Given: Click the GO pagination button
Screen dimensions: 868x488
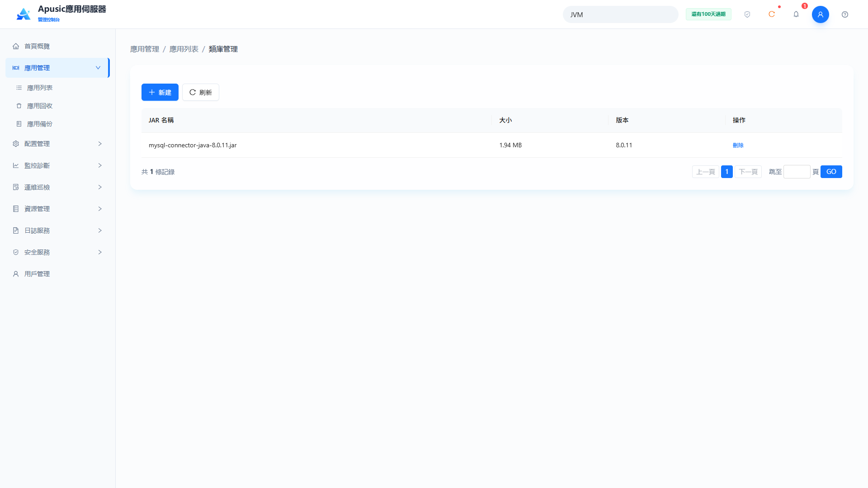Looking at the screenshot, I should (831, 172).
